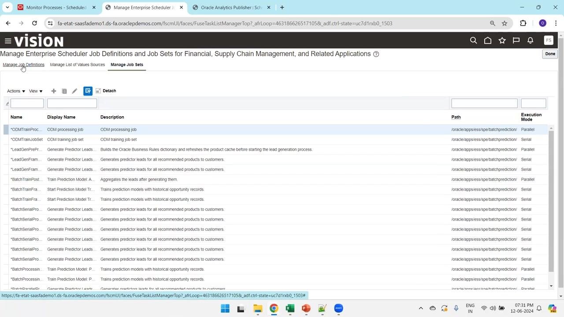The height and width of the screenshot is (317, 564).
Task: Expand the View dropdown menu
Action: point(36,91)
